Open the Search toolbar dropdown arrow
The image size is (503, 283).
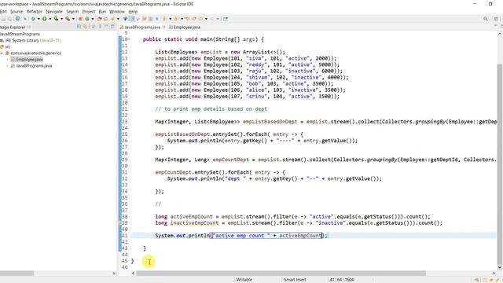118,19
